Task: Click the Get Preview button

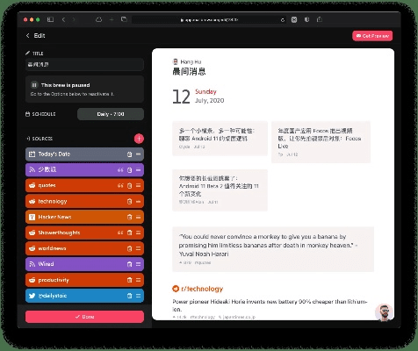Action: click(372, 36)
